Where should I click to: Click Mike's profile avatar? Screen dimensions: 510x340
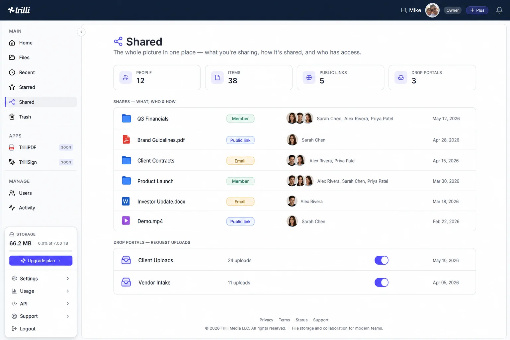(432, 10)
